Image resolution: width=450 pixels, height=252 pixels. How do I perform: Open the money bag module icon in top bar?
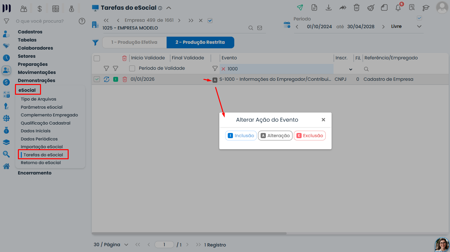click(72, 9)
